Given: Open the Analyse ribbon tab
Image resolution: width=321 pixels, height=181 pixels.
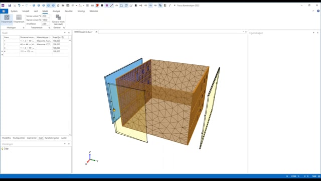Looking at the screenshot, I should tap(56, 11).
